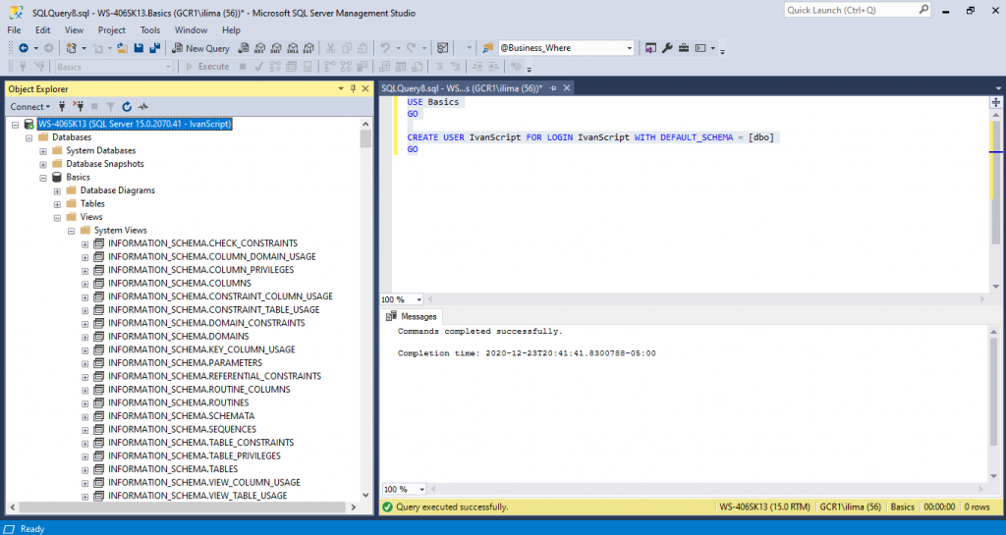Viewport: 1006px width, 535px height.
Task: Open the View menu
Action: click(74, 30)
